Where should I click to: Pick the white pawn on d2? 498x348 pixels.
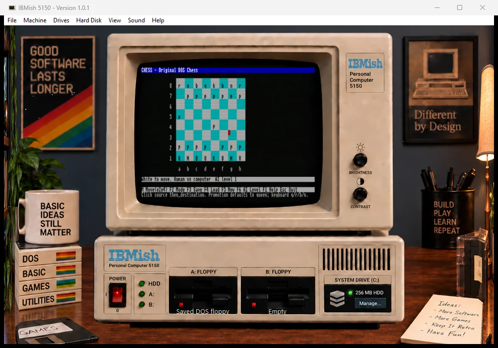point(205,148)
